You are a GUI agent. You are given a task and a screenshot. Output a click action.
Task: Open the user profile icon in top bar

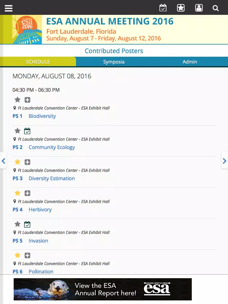point(199,8)
